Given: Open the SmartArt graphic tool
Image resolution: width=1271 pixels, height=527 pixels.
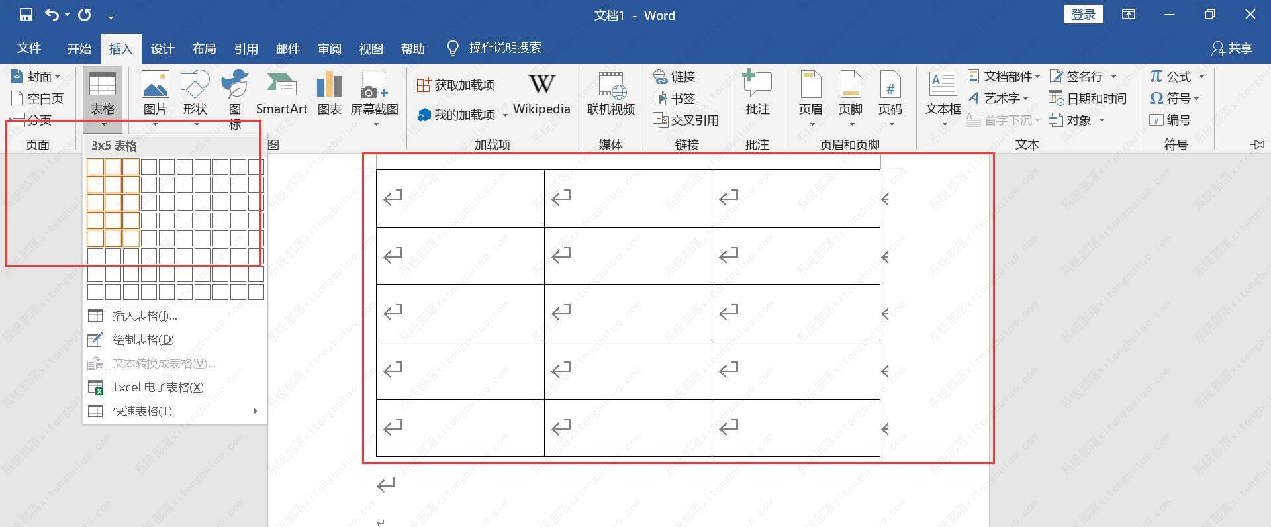Looking at the screenshot, I should 281,93.
